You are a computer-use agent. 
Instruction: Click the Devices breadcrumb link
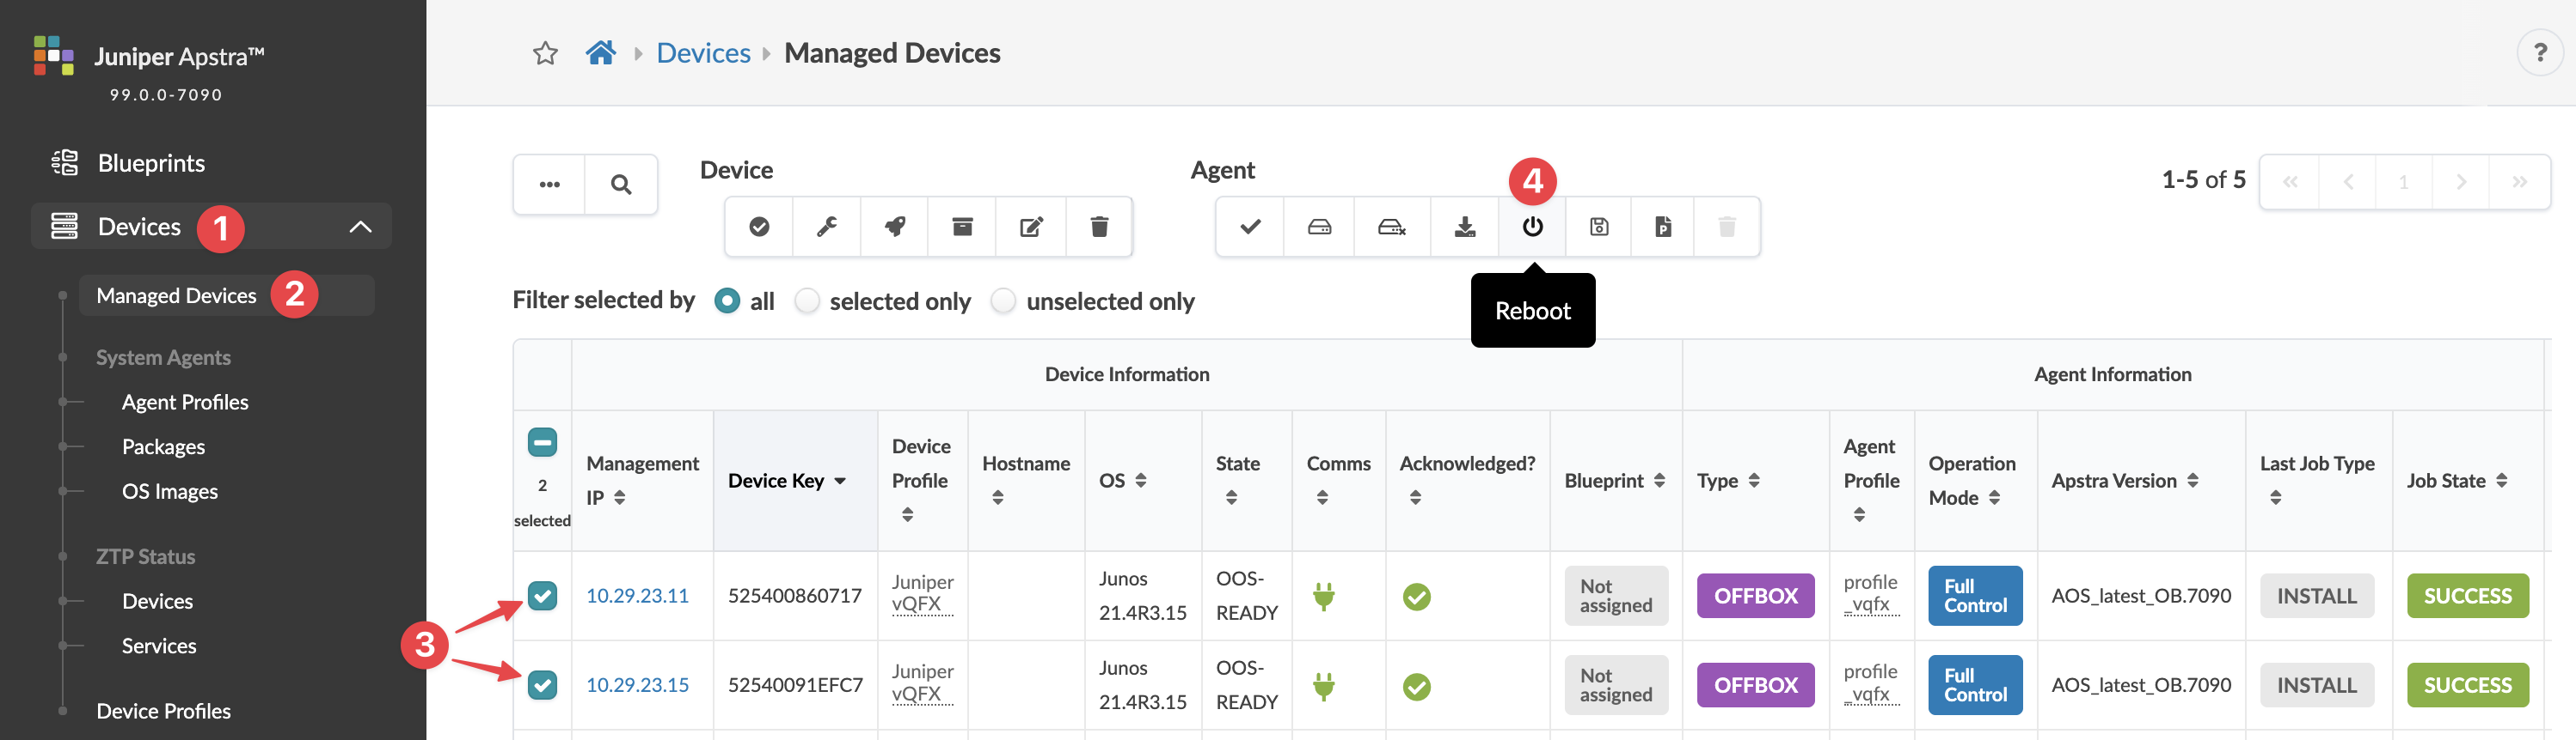tap(703, 53)
